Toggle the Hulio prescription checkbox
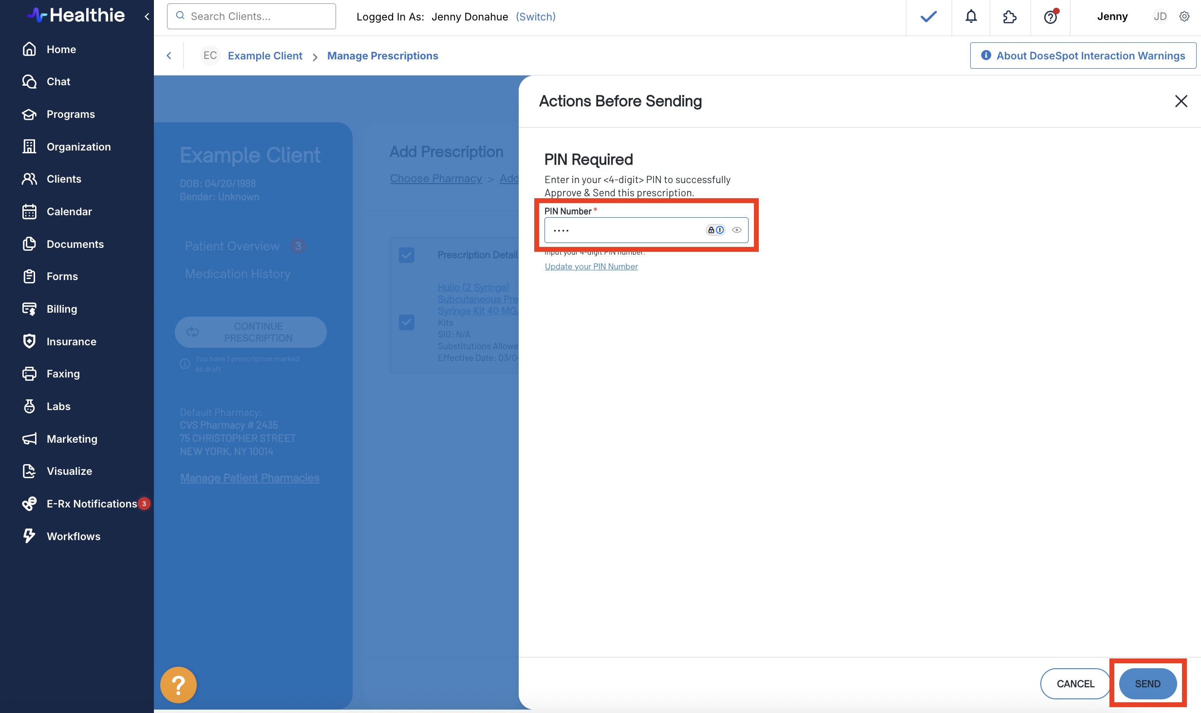Screen dimensions: 1201x713 407,322
